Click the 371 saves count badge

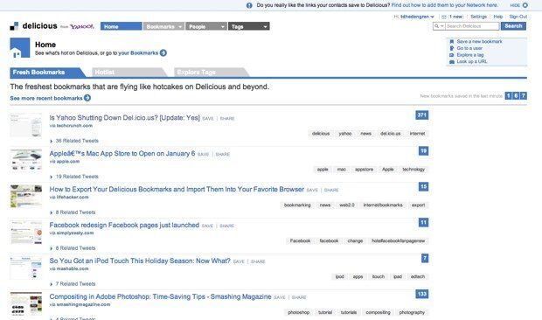point(421,115)
